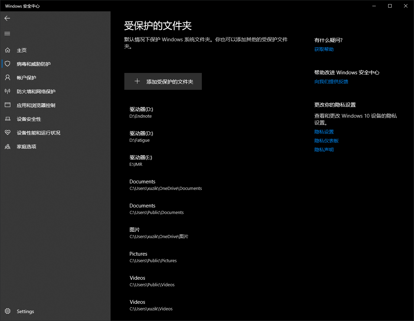414x321 pixels.
Task: Open 家庭选项 label
Action: [27, 147]
